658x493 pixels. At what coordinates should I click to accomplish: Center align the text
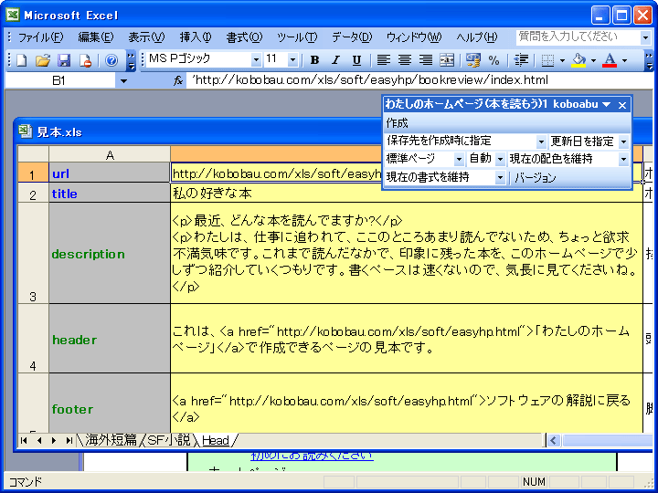coord(405,60)
